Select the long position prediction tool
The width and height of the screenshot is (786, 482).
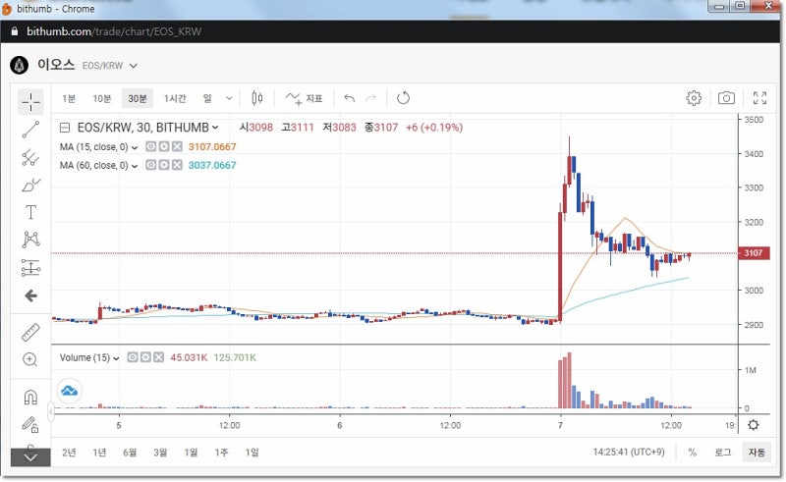(30, 268)
